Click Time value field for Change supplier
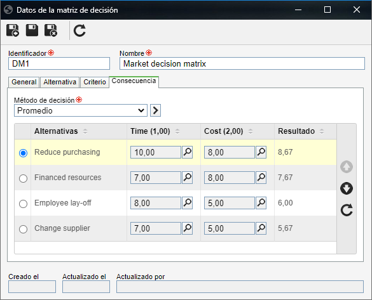372x300 pixels. (x=156, y=228)
